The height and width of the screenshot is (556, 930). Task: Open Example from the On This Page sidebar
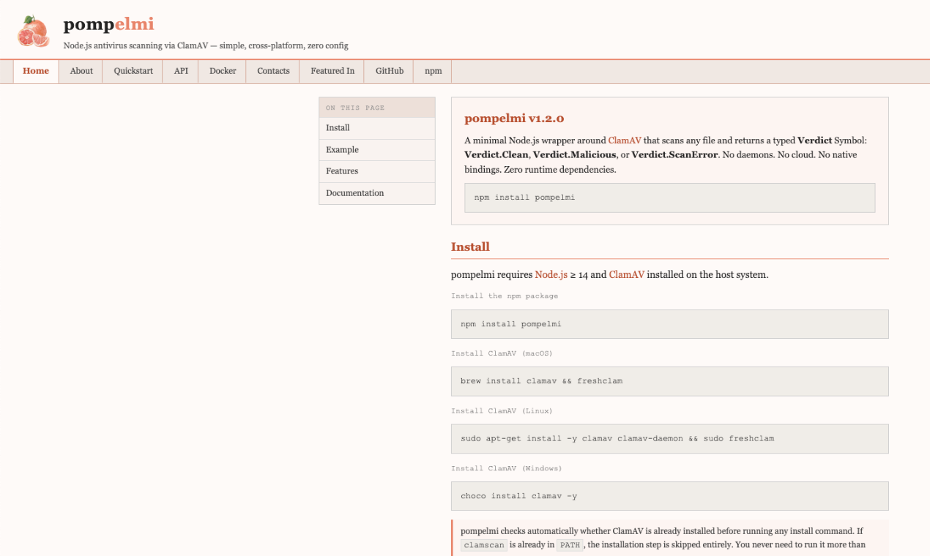click(x=341, y=149)
